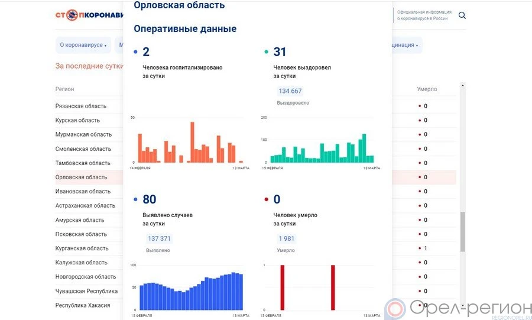Select Республика Хакасия in the list
The height and width of the screenshot is (320, 532).
coord(83,305)
